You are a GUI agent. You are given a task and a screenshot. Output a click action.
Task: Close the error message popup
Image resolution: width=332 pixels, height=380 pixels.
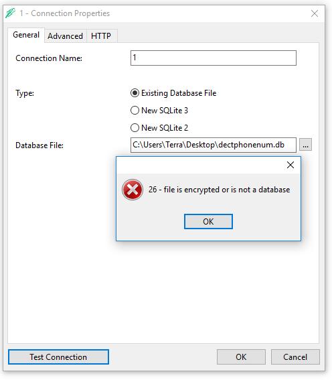(x=290, y=165)
